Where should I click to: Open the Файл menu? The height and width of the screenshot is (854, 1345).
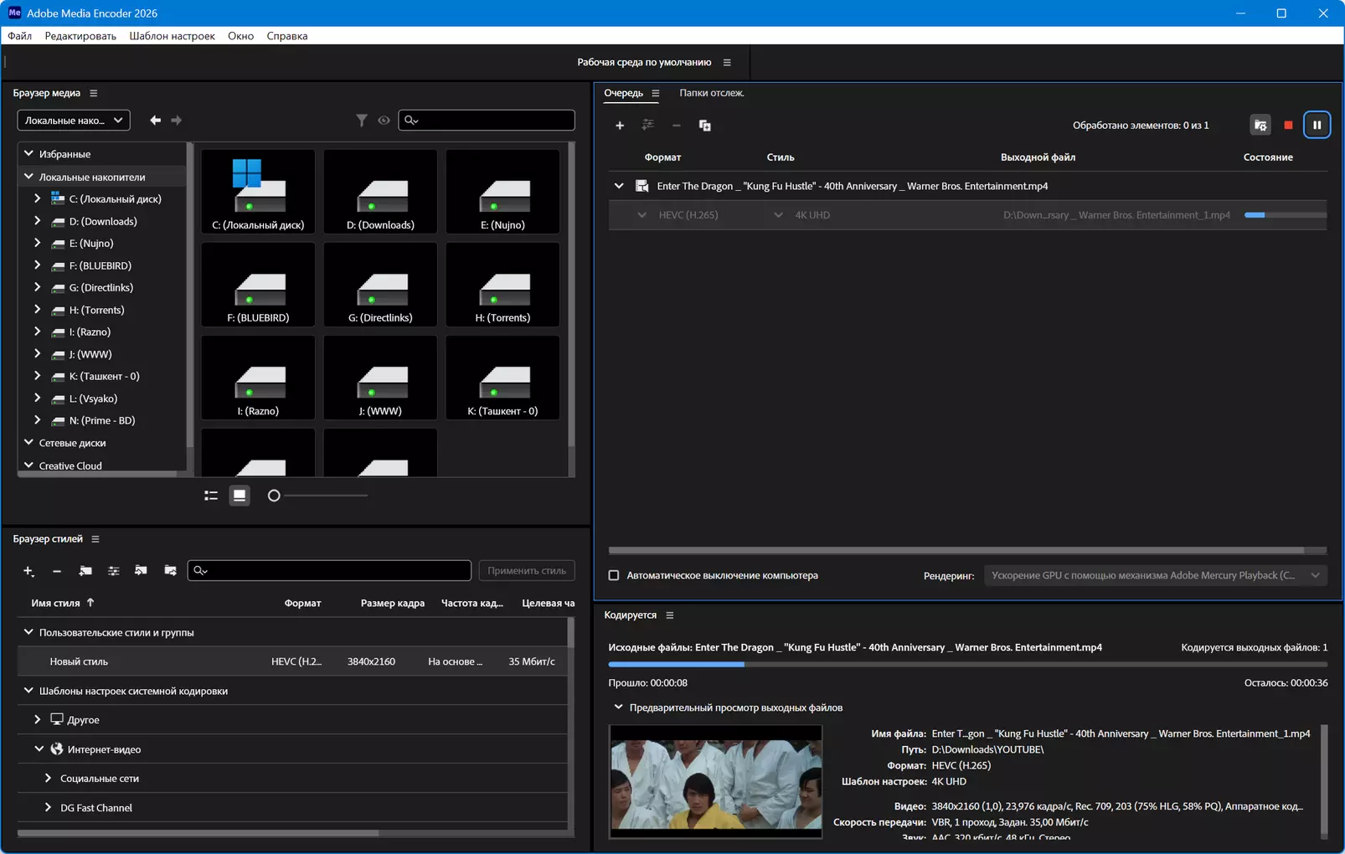tap(20, 36)
